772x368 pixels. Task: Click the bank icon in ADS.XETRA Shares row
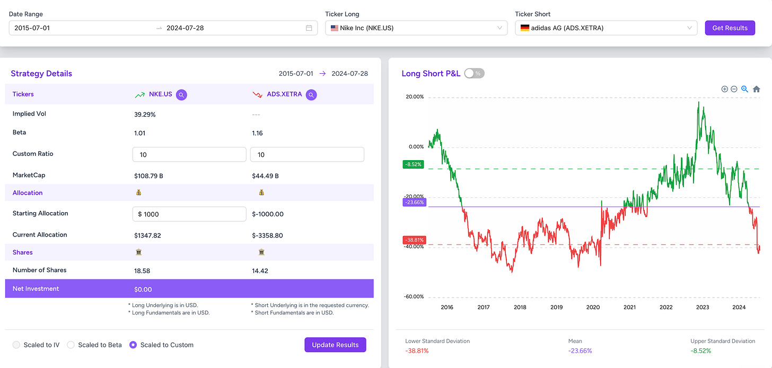point(261,252)
